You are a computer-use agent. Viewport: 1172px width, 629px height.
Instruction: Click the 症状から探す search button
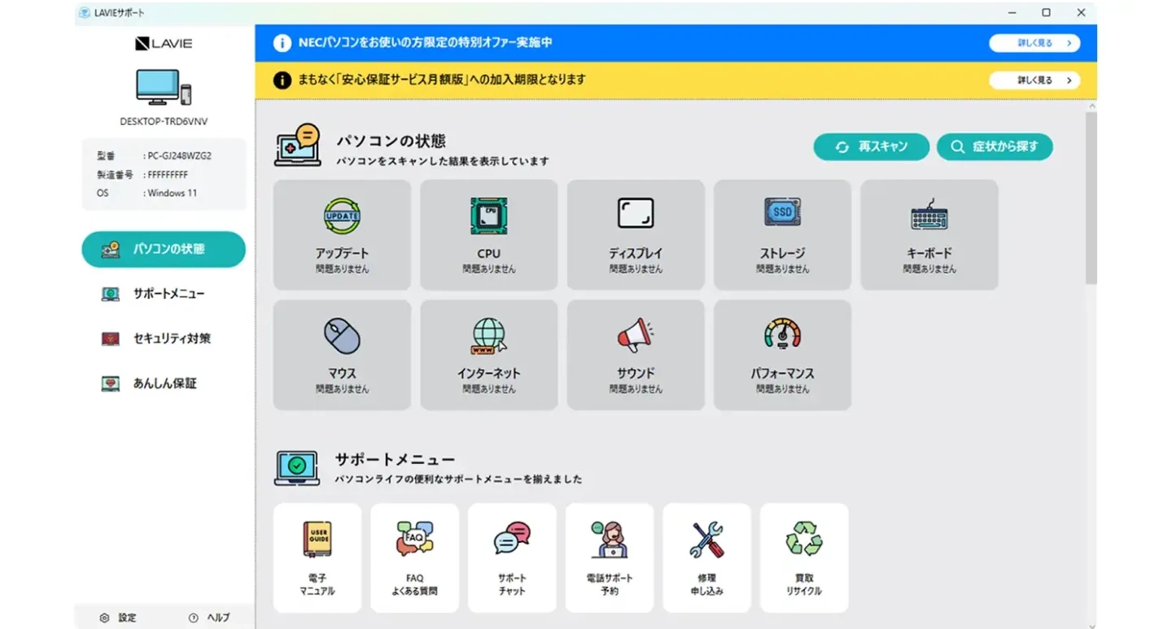coord(995,147)
